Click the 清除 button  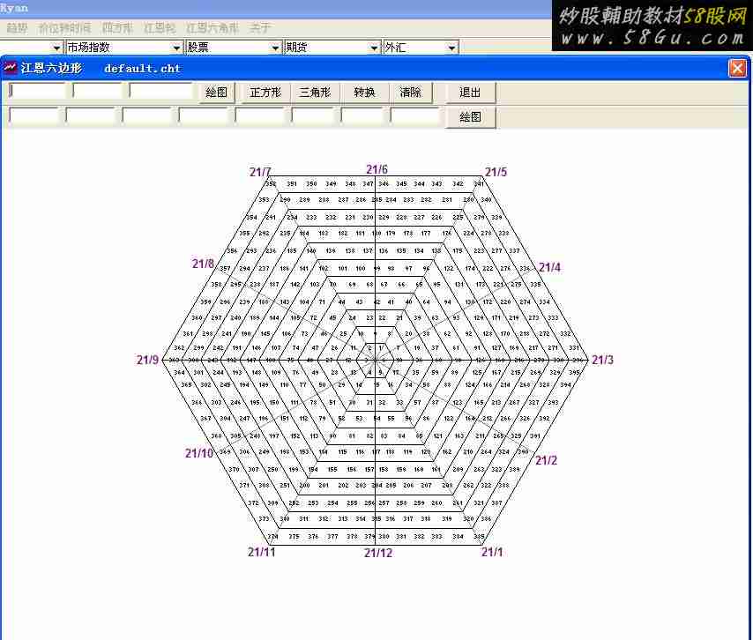coord(411,93)
